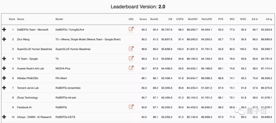The height and width of the screenshot is (123, 276).
Task: Select the Zhuiyi Technology name cell
Action: (27, 97)
